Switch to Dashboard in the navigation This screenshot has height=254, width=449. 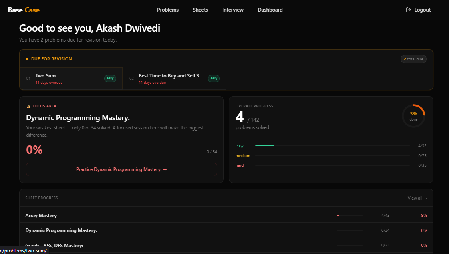[270, 10]
